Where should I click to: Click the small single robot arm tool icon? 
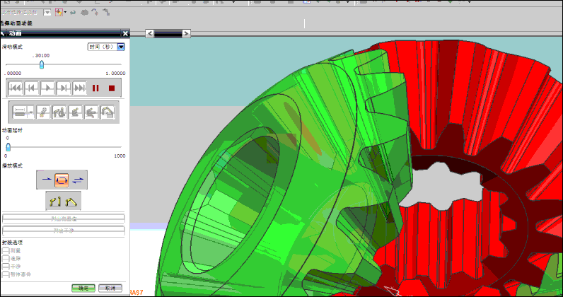tap(76, 112)
